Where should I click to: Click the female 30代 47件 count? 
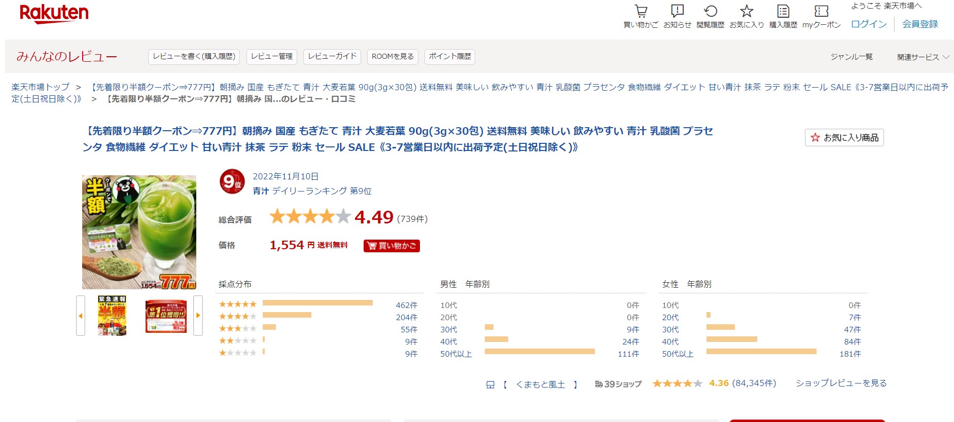[852, 329]
